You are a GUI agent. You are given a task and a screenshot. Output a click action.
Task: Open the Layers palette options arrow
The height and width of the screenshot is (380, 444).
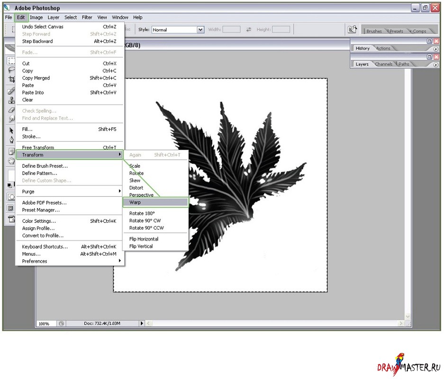[436, 65]
